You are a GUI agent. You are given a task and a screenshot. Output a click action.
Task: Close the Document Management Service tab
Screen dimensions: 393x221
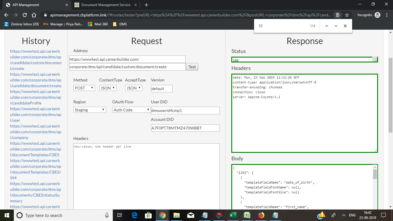point(135,5)
